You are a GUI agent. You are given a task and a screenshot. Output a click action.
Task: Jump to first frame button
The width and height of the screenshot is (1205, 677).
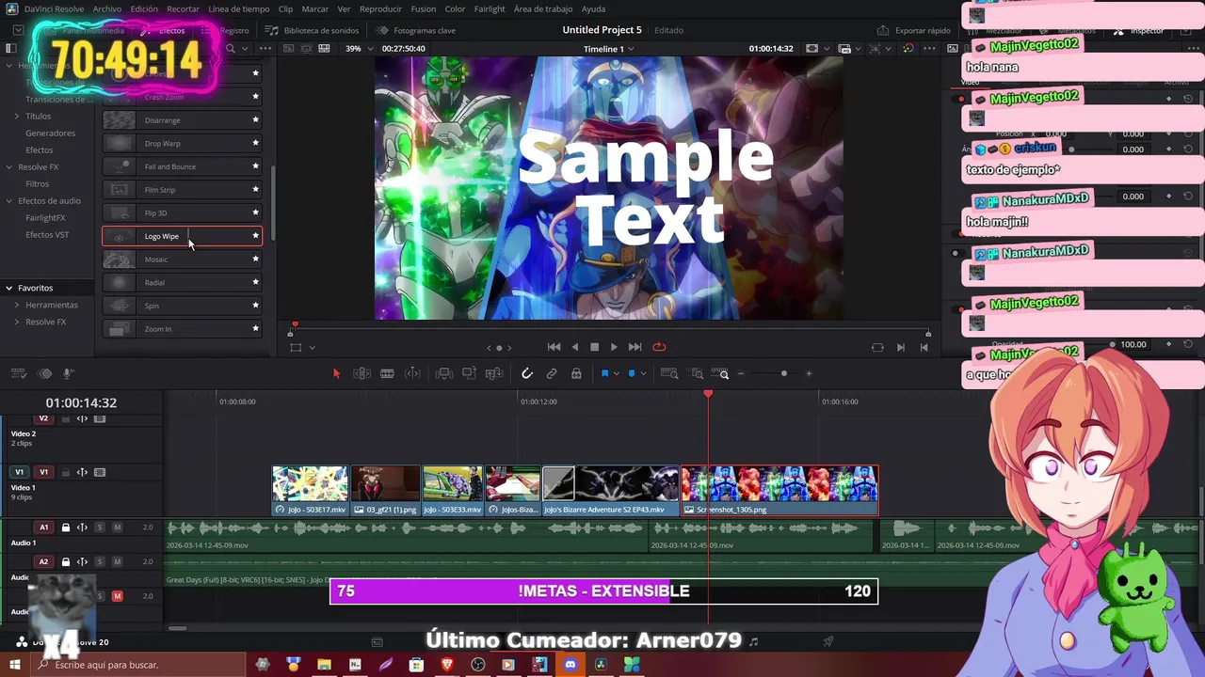pos(554,347)
